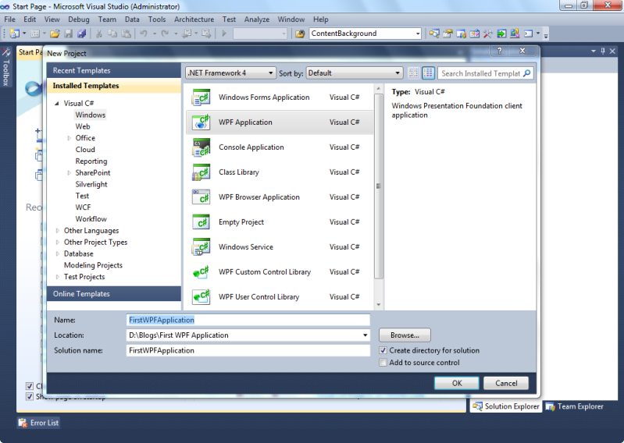Switch to small icons view in dialog
This screenshot has height=443, width=624.
click(x=413, y=73)
